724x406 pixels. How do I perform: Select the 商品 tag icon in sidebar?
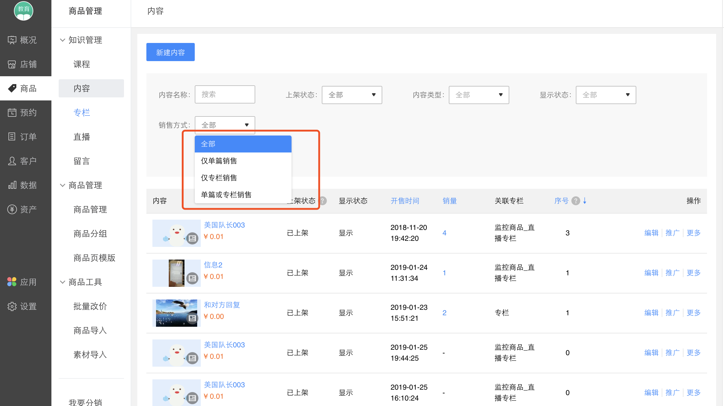[x=12, y=88]
